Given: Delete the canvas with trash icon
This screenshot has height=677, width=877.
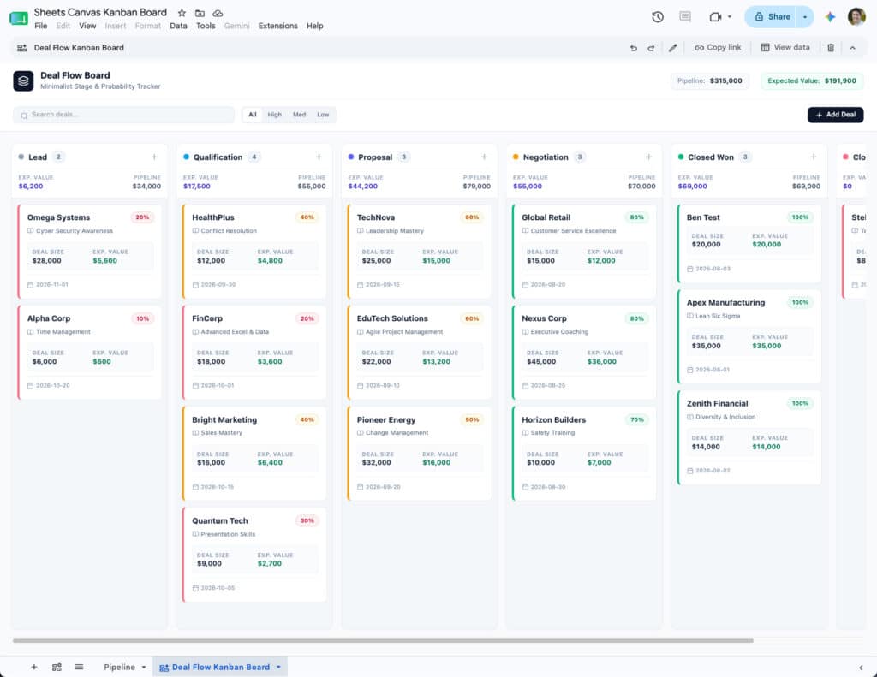Looking at the screenshot, I should (831, 48).
